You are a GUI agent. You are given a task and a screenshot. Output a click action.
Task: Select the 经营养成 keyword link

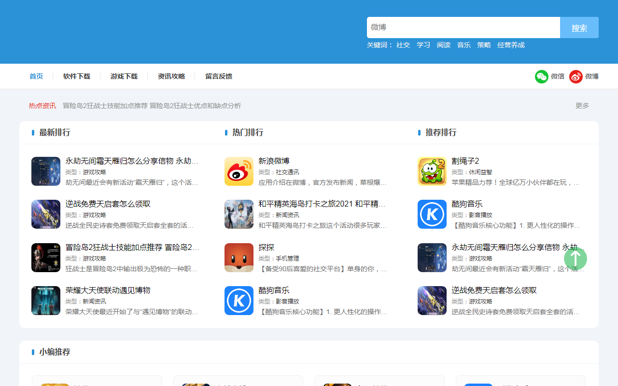point(511,45)
